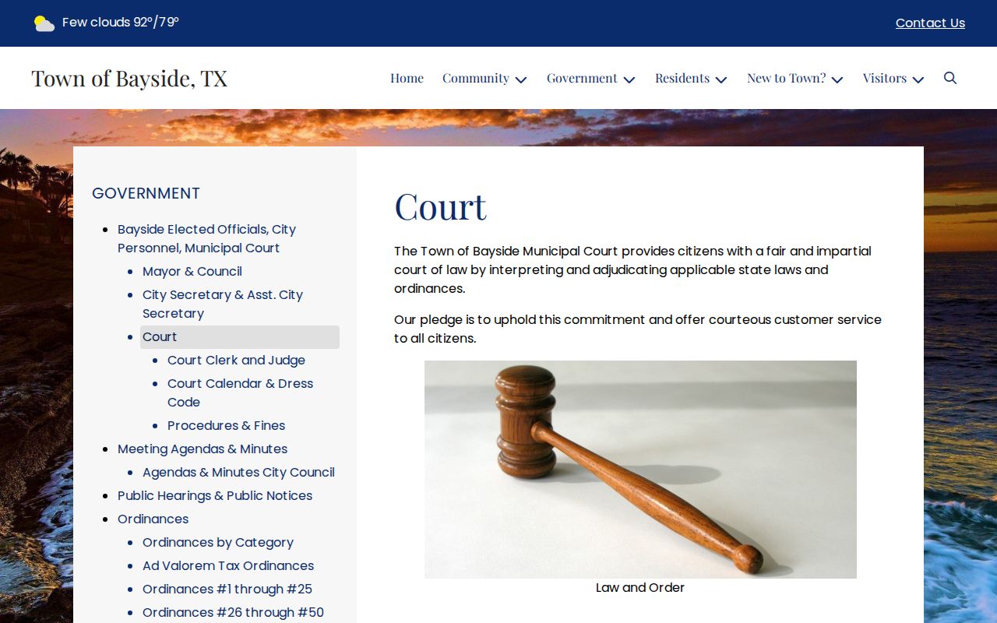
Task: Open the Mayor & Council link
Action: click(192, 271)
